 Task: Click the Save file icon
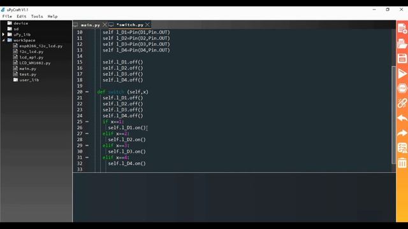tap(402, 59)
